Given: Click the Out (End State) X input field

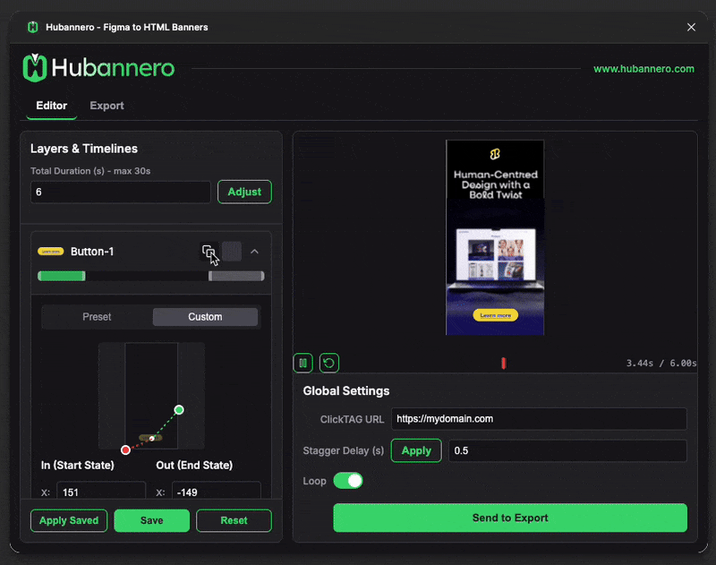Looking at the screenshot, I should pyautogui.click(x=217, y=490).
